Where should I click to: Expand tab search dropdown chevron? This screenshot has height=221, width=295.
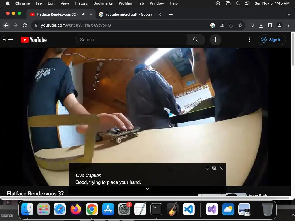pyautogui.click(x=289, y=14)
